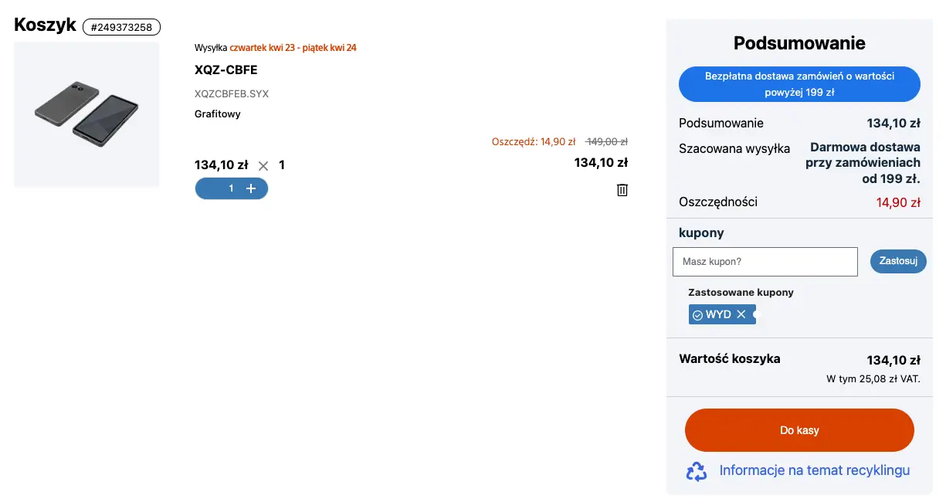Click the white dot beside the WYD chip
The width and height of the screenshot is (946, 502).
pos(755,314)
